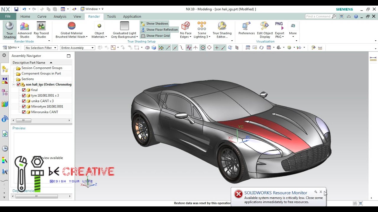
Task: Open visualization Preferences
Action: pos(247,28)
